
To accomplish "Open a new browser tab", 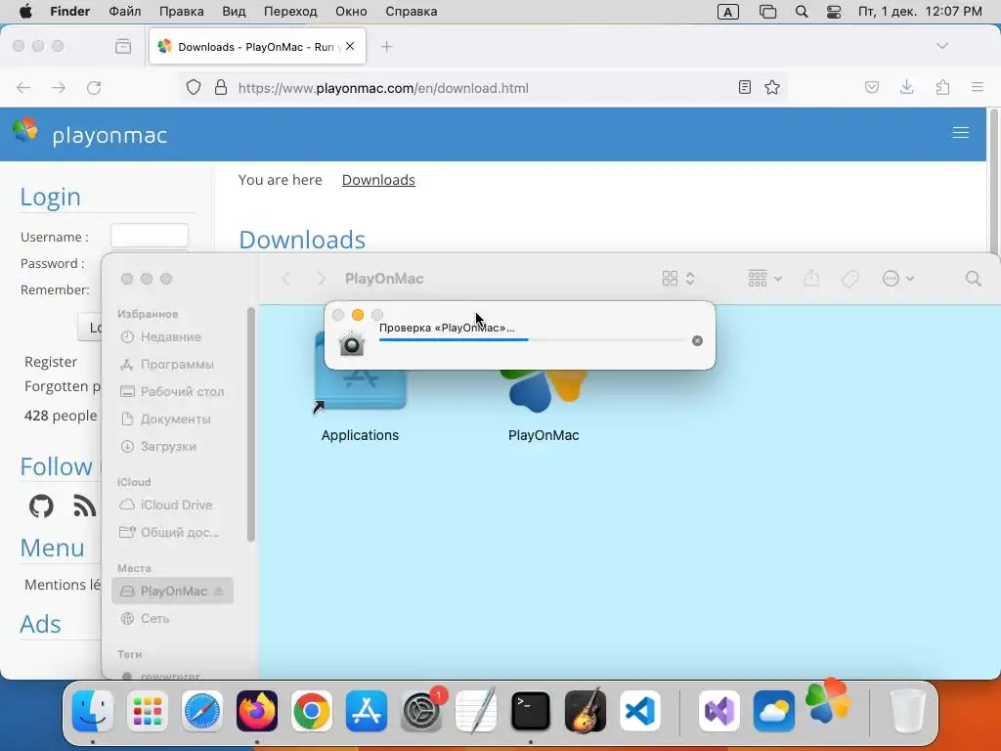I will tap(386, 47).
